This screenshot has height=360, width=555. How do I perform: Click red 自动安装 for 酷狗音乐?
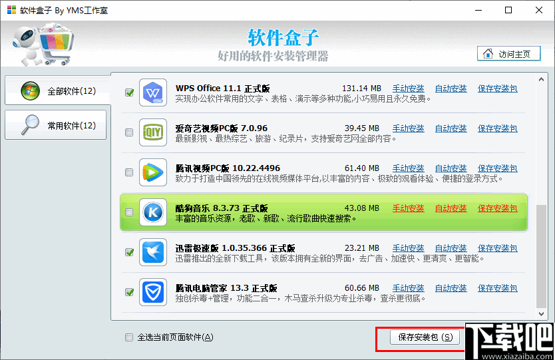451,208
